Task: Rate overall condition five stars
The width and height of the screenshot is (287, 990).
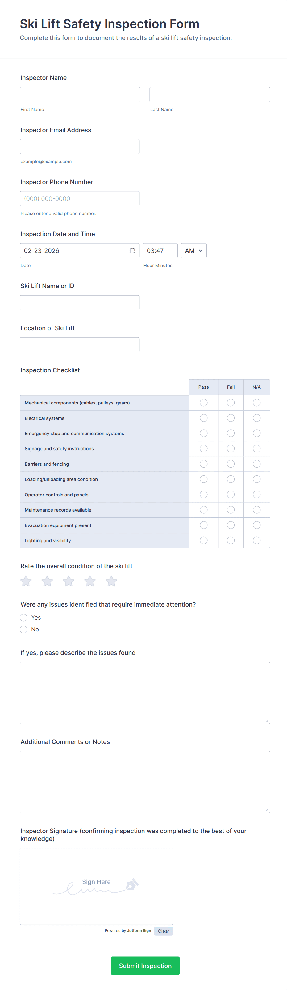Action: [111, 581]
